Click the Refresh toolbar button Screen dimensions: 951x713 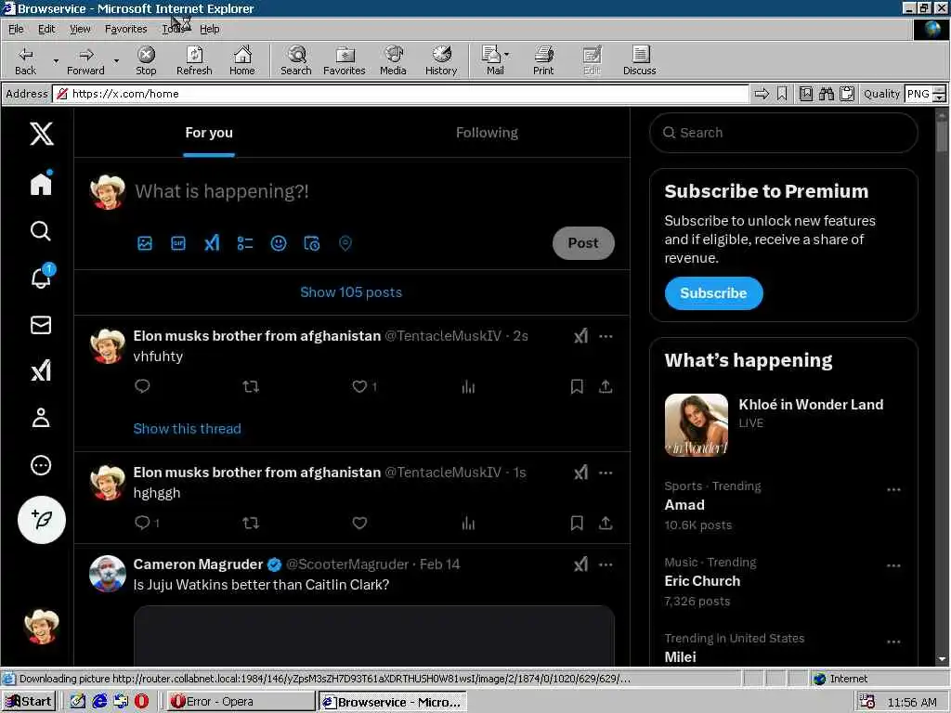pyautogui.click(x=194, y=60)
